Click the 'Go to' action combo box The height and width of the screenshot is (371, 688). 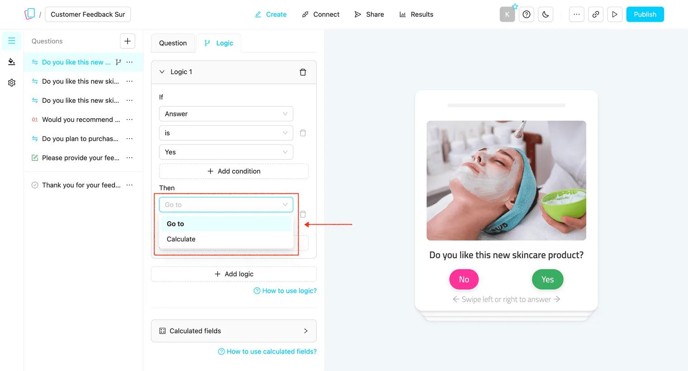[x=226, y=205]
